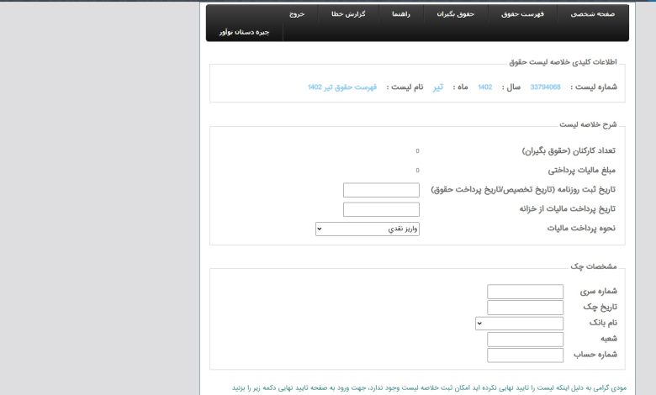
Task: Open the نام بانک dropdown list
Action: [x=519, y=324]
